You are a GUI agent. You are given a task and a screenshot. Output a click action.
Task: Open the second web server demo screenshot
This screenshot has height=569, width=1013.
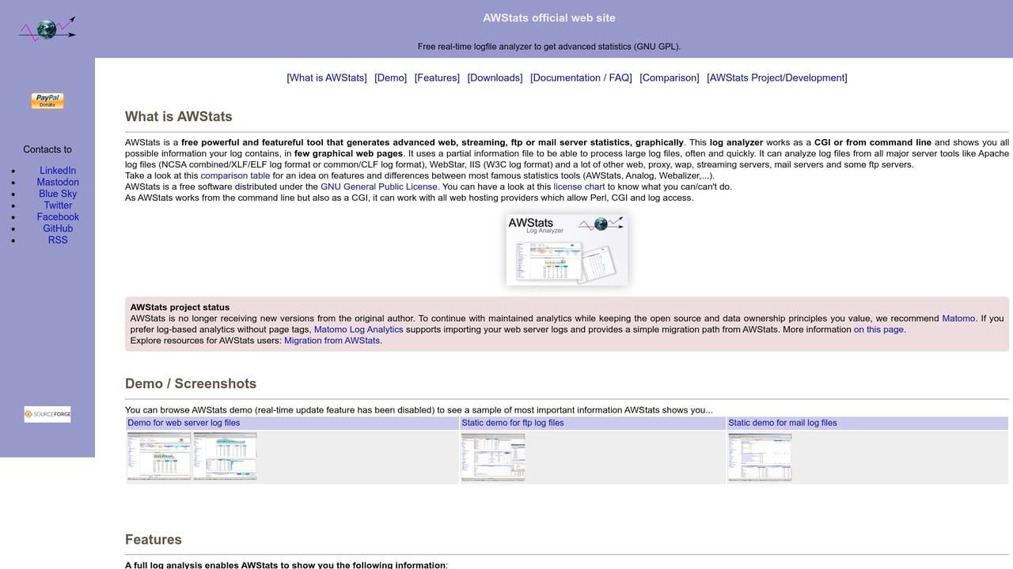(x=224, y=456)
